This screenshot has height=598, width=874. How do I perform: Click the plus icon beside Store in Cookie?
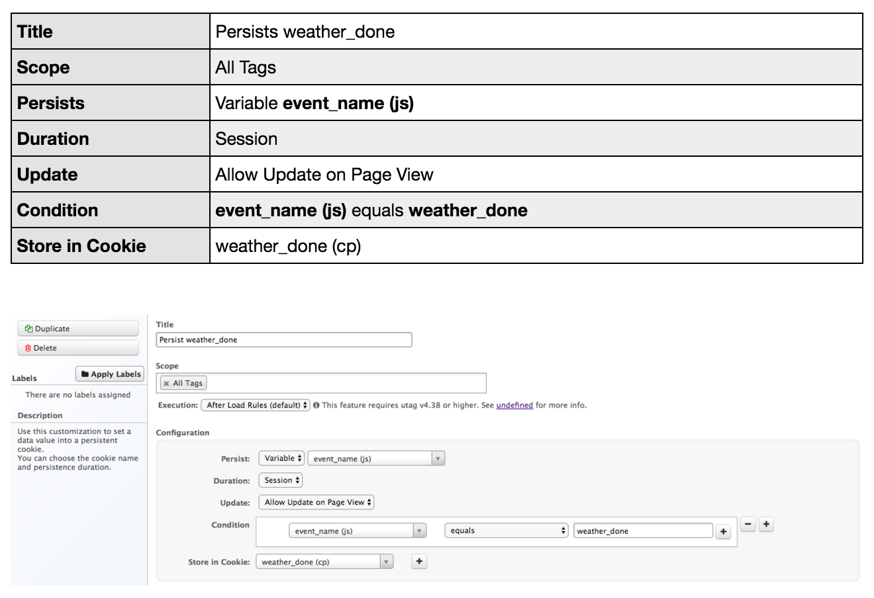[x=419, y=562]
